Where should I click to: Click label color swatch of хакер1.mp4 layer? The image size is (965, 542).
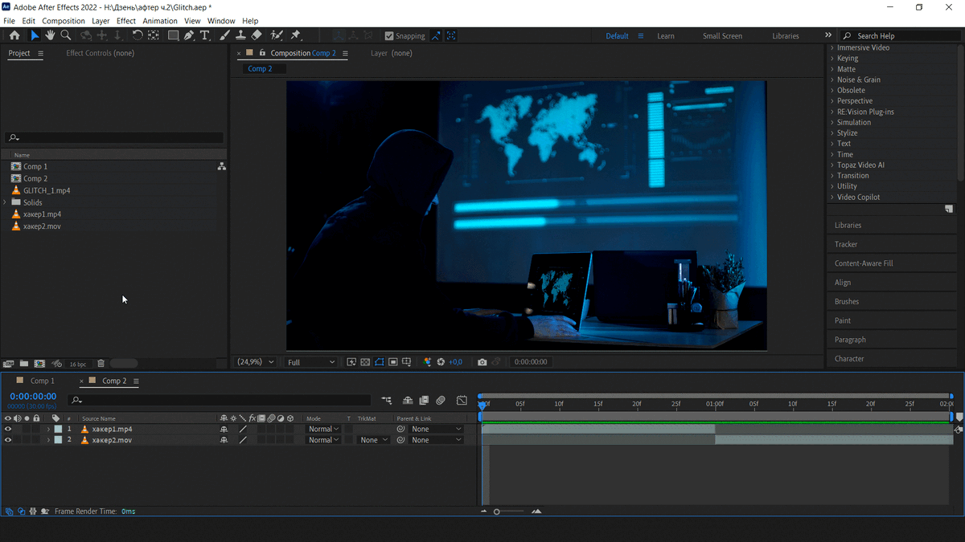58,429
